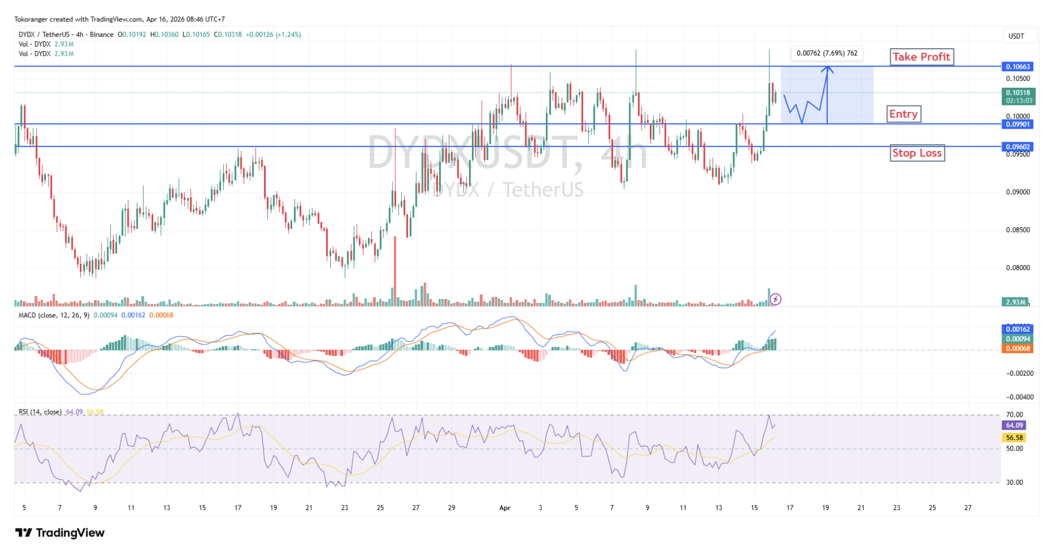
Task: Click the TradingView logo at bottom left
Action: 60,533
